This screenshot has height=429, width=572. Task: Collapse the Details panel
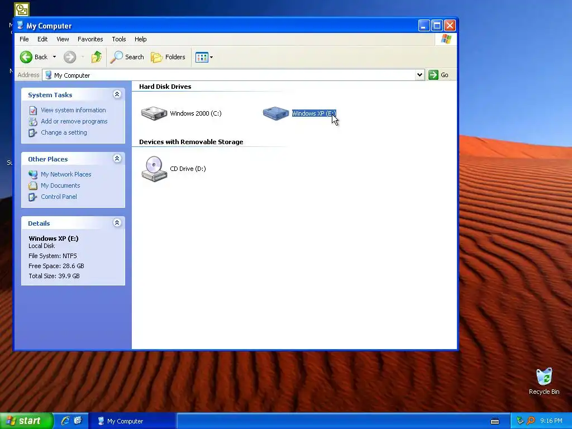117,223
